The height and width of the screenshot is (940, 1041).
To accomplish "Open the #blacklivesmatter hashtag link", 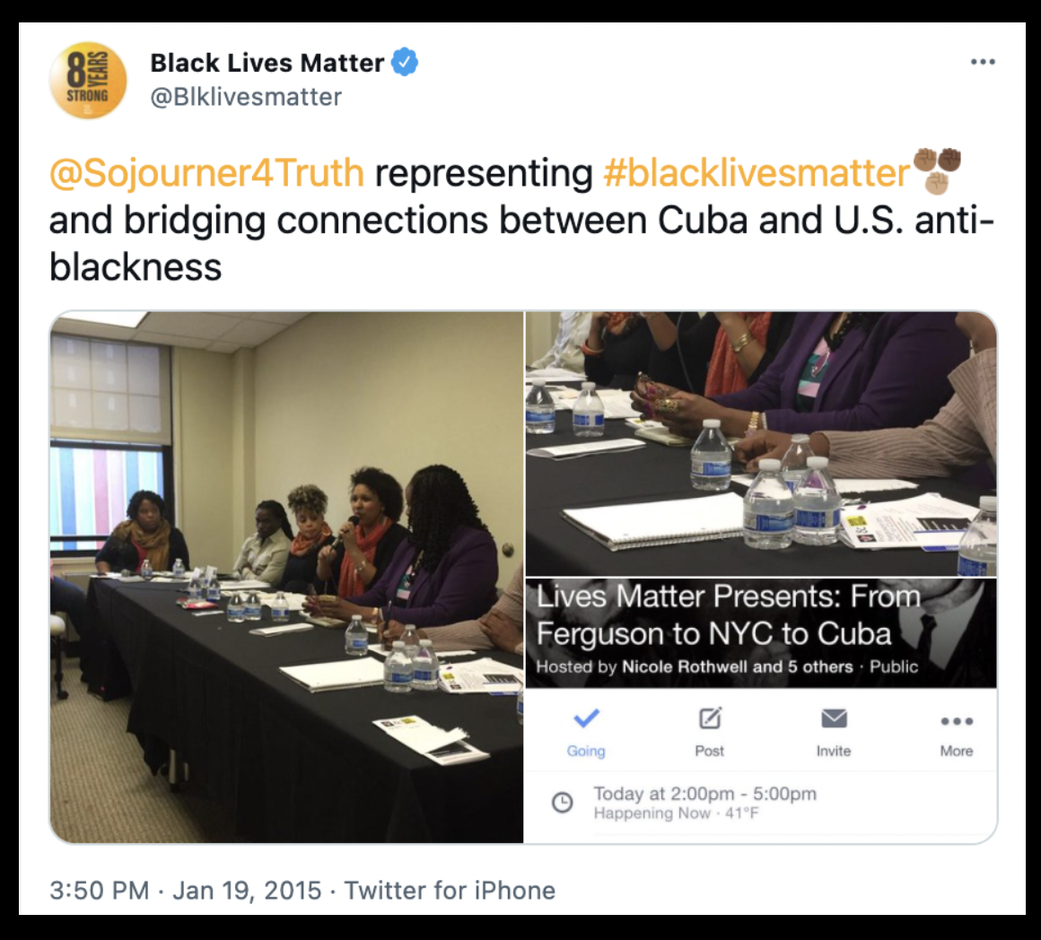I will click(757, 173).
